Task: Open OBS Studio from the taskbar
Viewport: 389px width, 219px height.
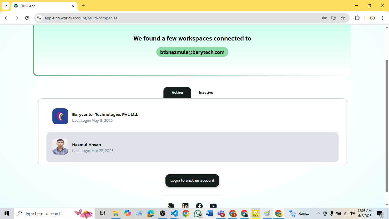Action: tap(162, 213)
